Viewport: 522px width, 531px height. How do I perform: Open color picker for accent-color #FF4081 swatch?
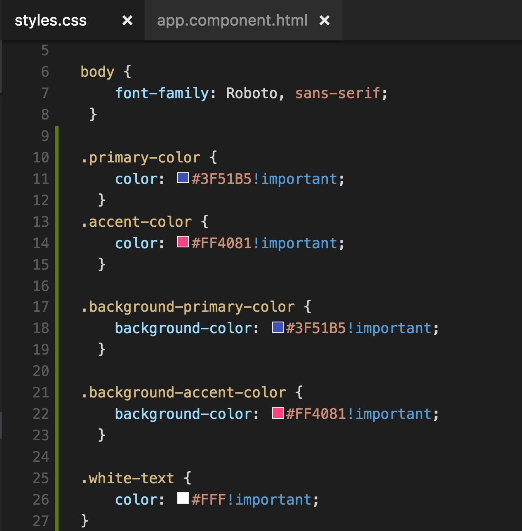tap(183, 242)
